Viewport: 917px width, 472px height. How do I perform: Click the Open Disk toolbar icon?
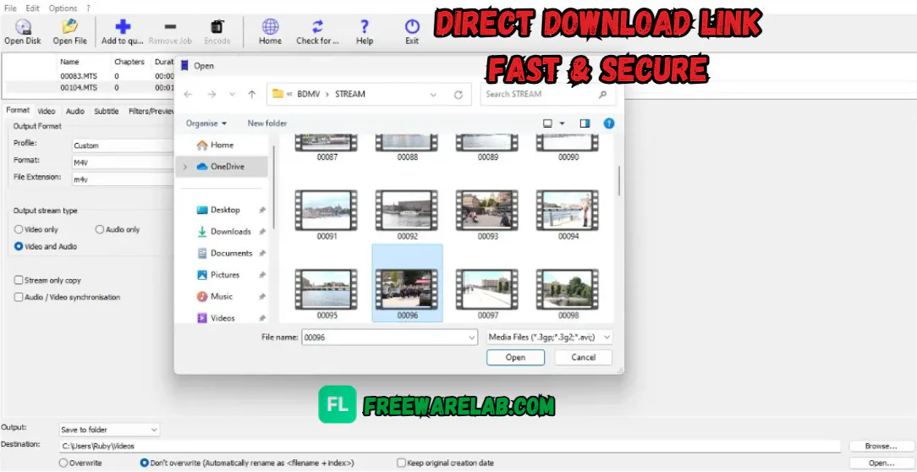point(23,27)
